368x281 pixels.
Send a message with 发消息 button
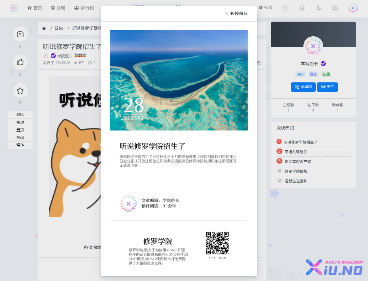303,87
